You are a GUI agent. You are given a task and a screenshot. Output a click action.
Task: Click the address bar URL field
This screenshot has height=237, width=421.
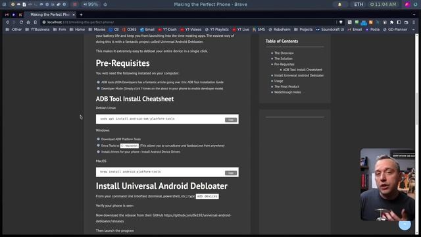(x=188, y=22)
